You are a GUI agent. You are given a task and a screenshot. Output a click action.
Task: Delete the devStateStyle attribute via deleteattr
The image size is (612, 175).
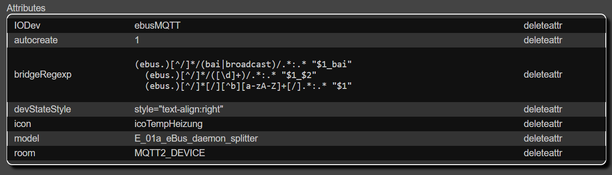coord(543,110)
